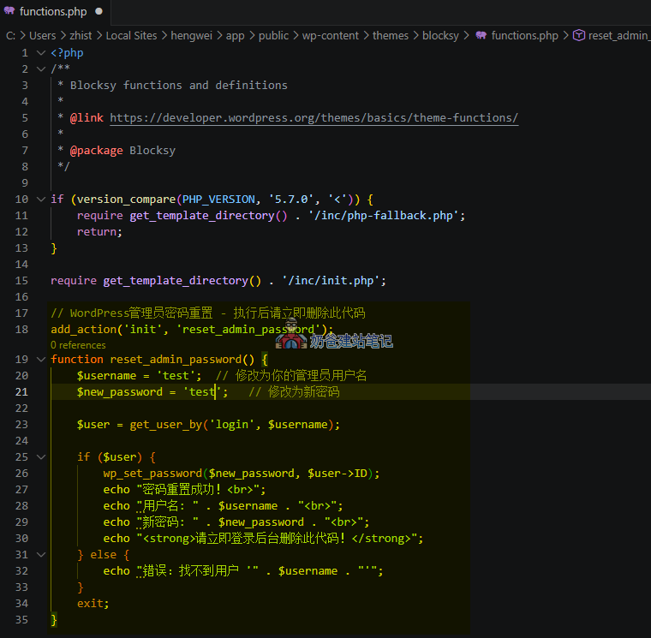Collapse the doc comment block at line 2
Viewport: 651px width, 638px height.
pyautogui.click(x=41, y=69)
